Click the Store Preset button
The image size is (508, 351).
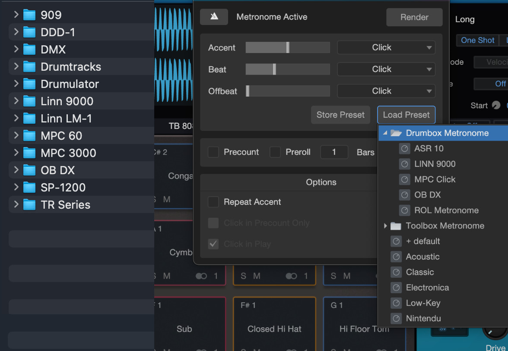point(340,115)
